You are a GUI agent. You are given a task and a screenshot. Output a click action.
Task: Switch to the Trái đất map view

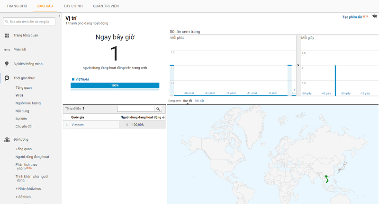pos(199,101)
